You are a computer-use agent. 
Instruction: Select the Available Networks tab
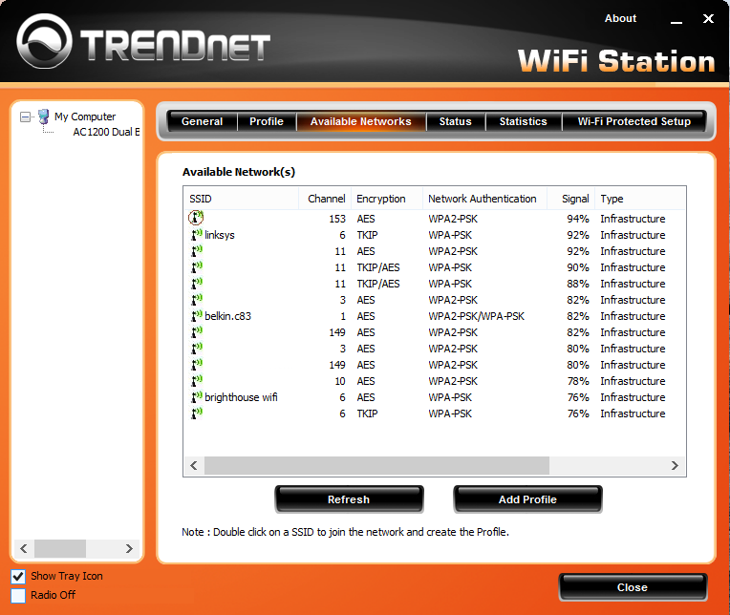[x=361, y=121]
